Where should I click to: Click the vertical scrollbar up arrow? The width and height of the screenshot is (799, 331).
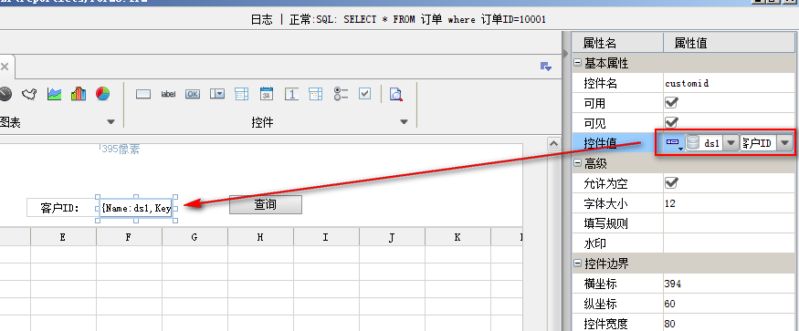pos(554,145)
